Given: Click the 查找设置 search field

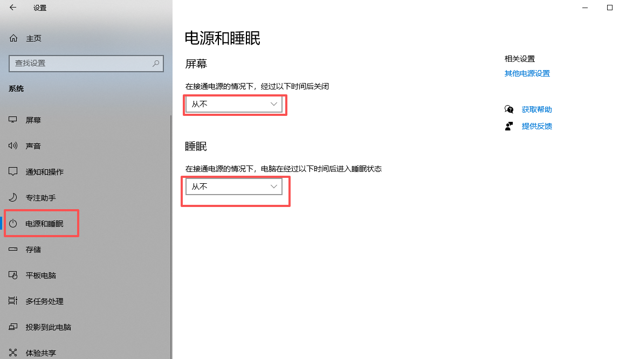Looking at the screenshot, I should [x=81, y=63].
